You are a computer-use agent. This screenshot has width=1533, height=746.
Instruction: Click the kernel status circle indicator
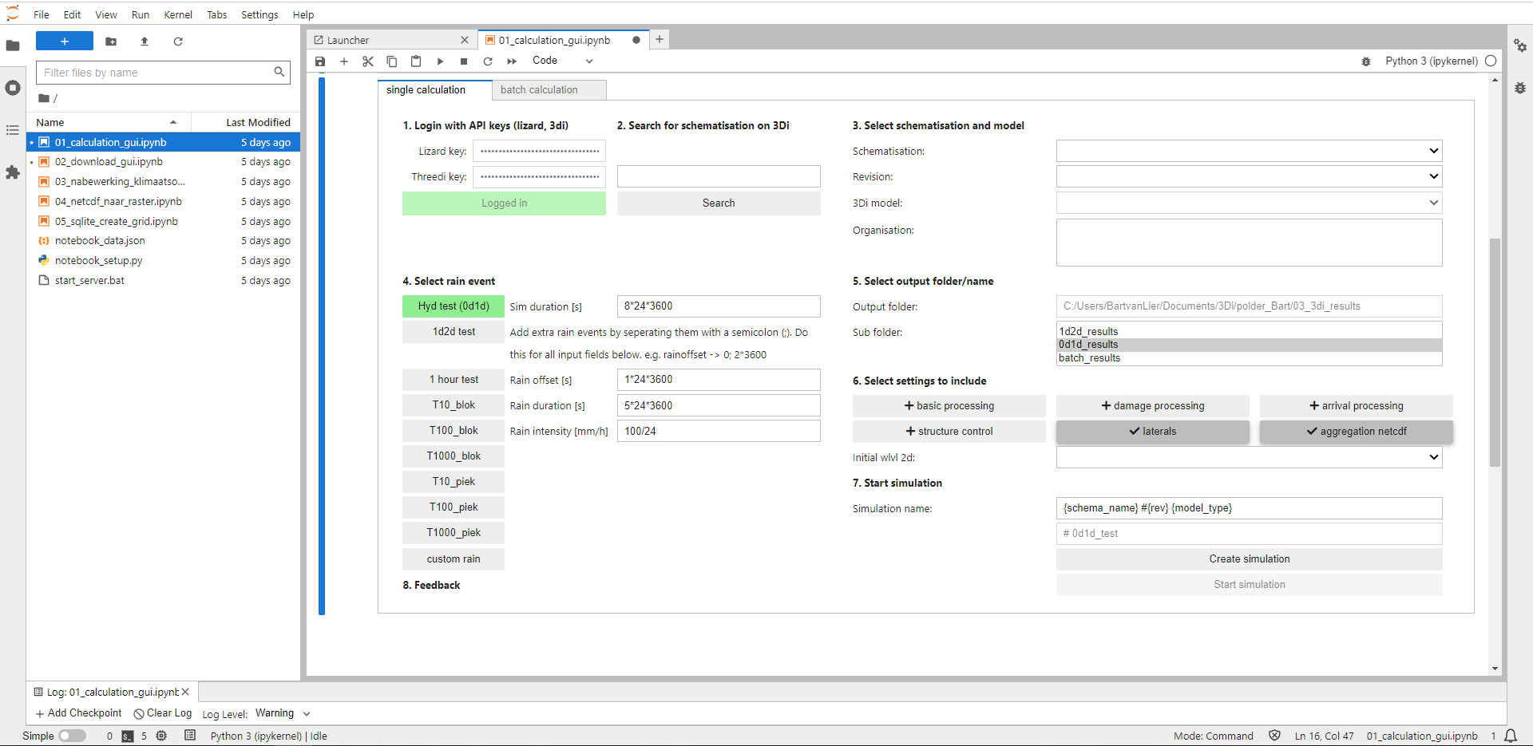click(1491, 61)
